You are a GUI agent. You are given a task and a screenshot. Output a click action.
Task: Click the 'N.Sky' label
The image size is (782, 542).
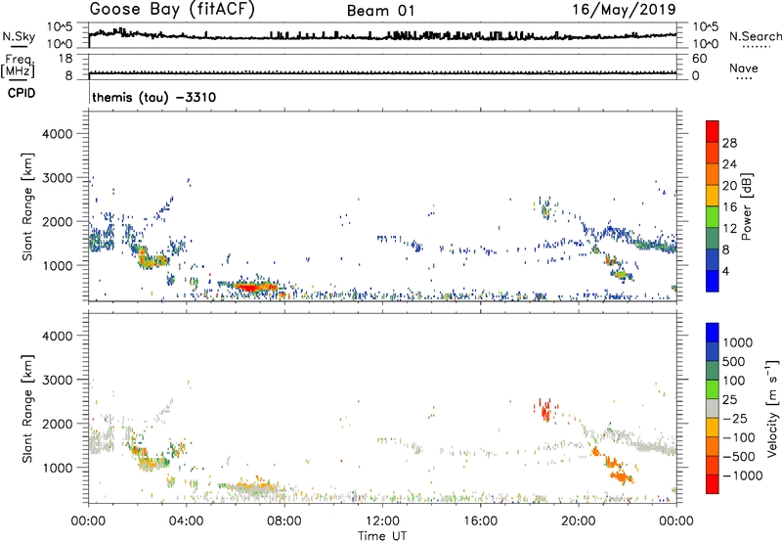[19, 36]
